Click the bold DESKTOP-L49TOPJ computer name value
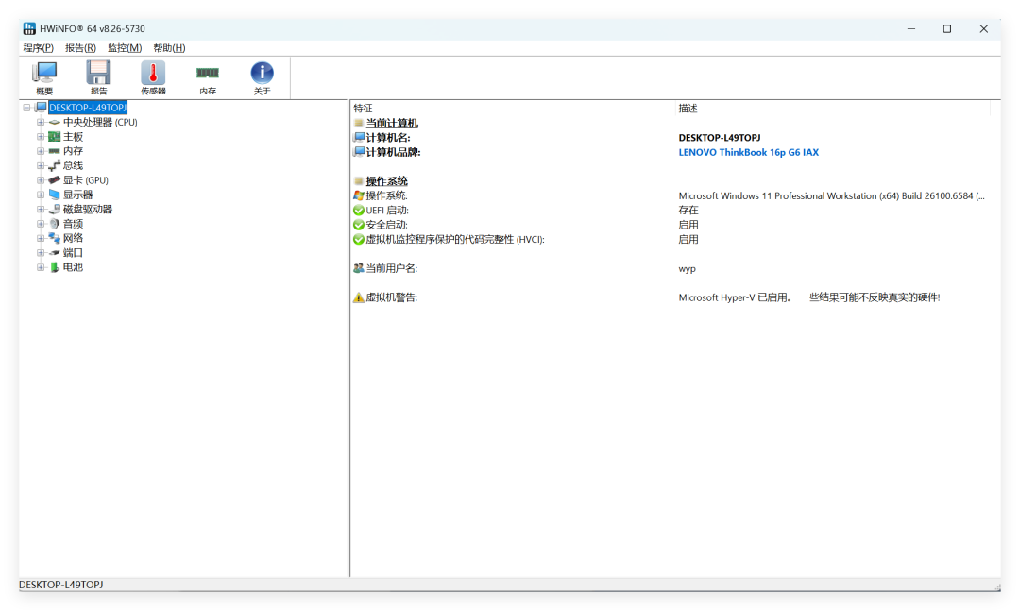Screen dimensions: 1020x611 [x=720, y=137]
